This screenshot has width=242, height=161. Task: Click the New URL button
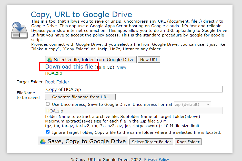click(x=149, y=60)
